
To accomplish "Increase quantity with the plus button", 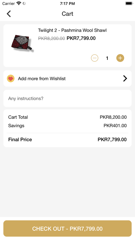I will tap(120, 58).
